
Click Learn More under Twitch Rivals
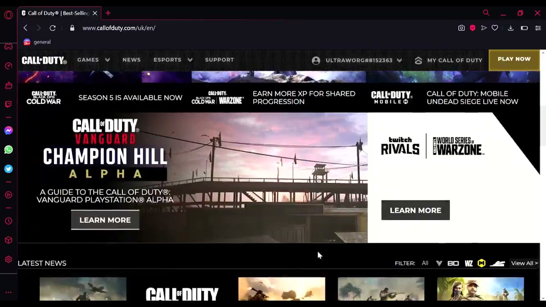[415, 210]
